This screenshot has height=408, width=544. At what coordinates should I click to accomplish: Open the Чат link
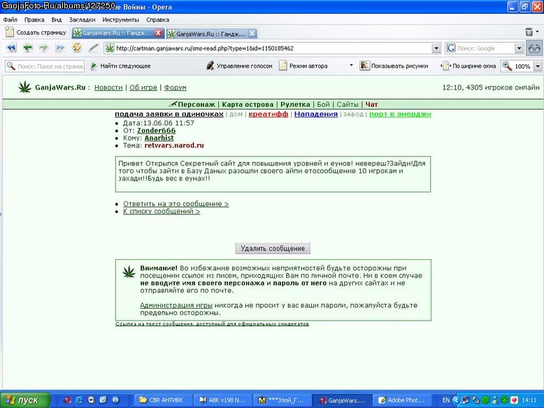pyautogui.click(x=371, y=104)
